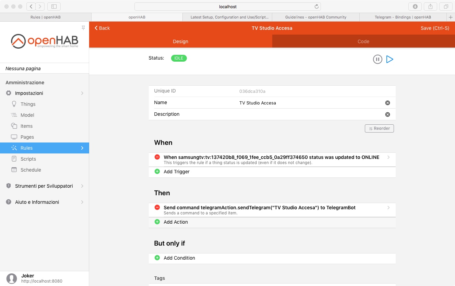The image size is (455, 286).
Task: Click Nessuna pagina text
Action: click(x=23, y=69)
